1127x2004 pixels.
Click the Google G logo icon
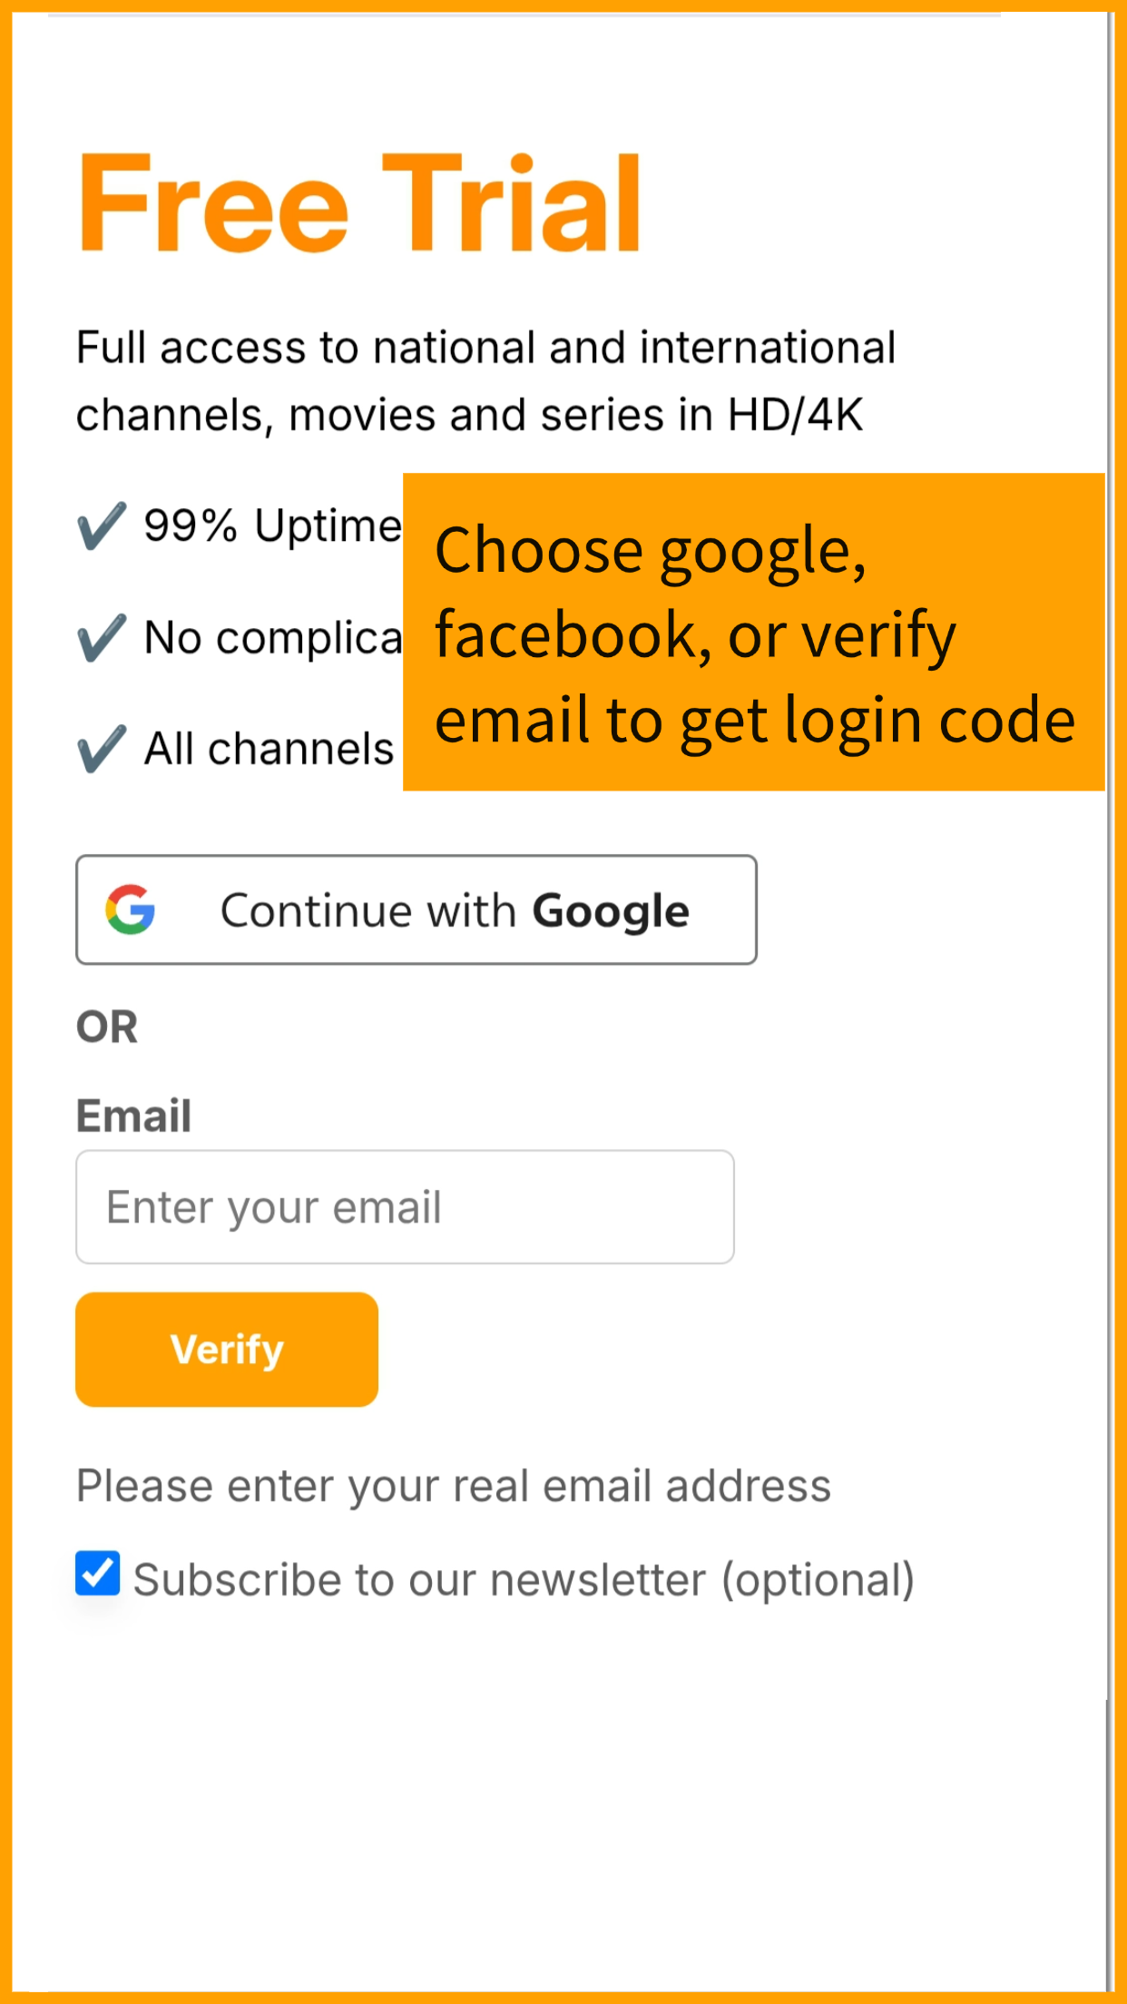[x=131, y=909]
